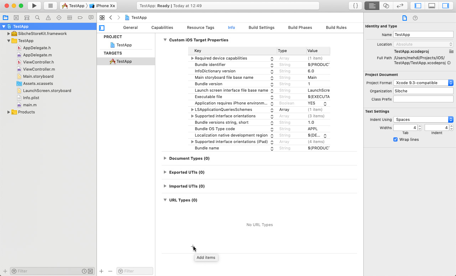This screenshot has height=276, width=456.
Task: Toggle the Debug area visibility
Action: [432, 6]
